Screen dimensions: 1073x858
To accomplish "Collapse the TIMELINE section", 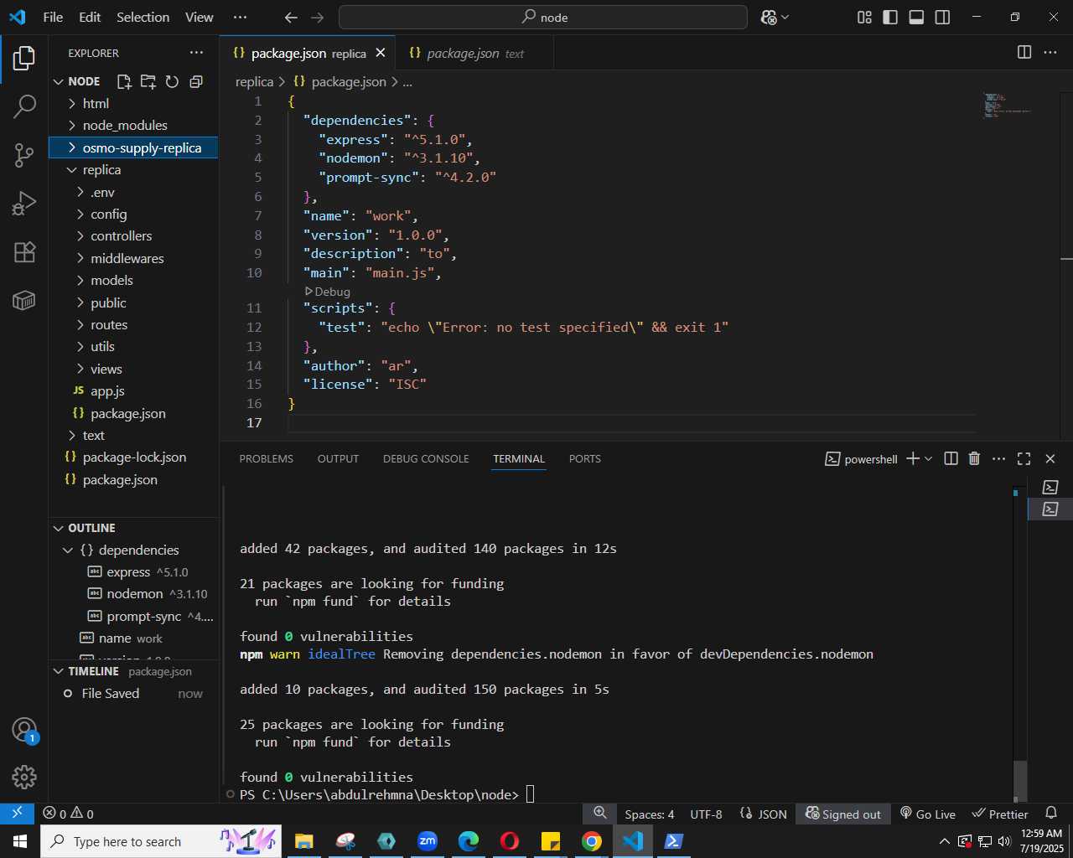I will click(x=133, y=671).
